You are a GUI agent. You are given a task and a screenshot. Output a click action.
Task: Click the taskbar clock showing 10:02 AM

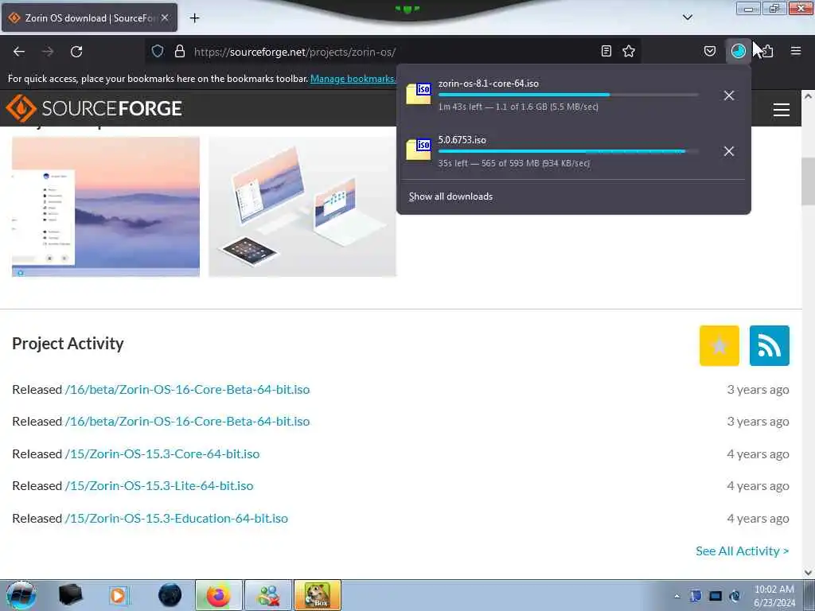point(774,596)
